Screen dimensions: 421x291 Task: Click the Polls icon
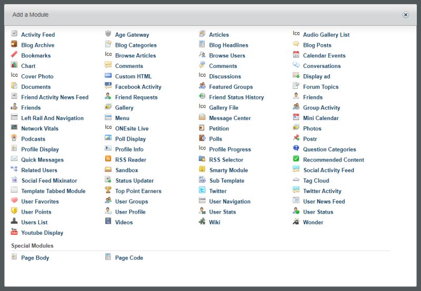pyautogui.click(x=202, y=138)
